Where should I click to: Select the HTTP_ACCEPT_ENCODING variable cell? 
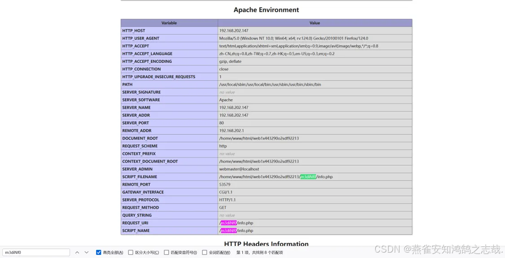[169, 61]
